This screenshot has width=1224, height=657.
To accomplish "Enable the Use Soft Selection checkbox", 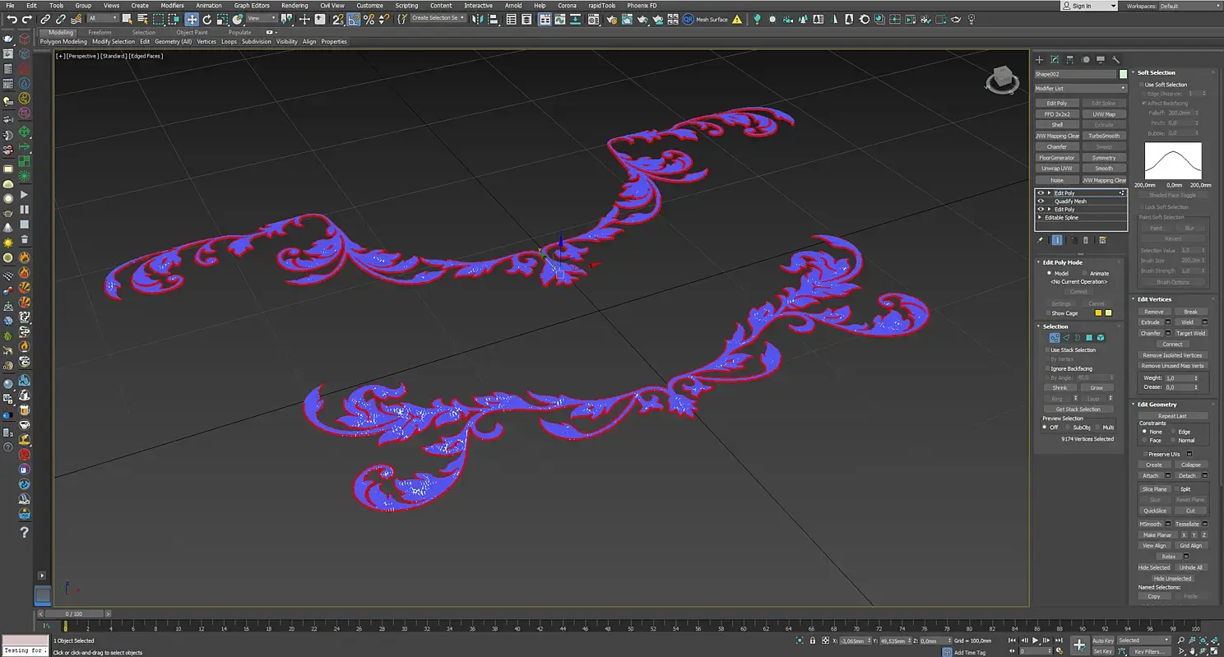I will coord(1142,85).
